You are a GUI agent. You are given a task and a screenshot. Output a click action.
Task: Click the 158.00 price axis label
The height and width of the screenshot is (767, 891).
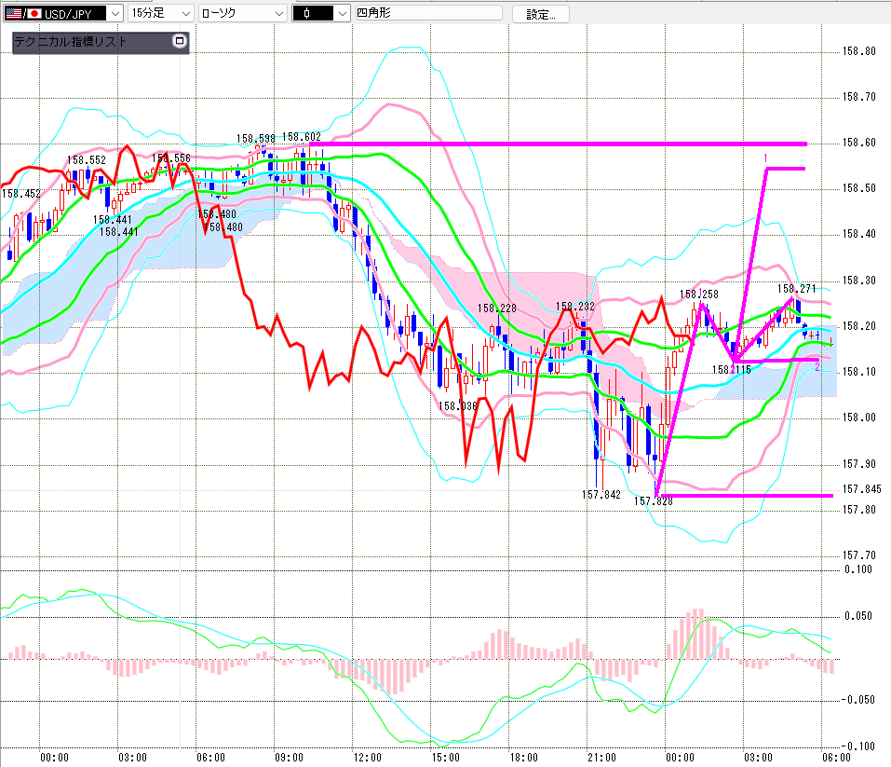click(859, 418)
